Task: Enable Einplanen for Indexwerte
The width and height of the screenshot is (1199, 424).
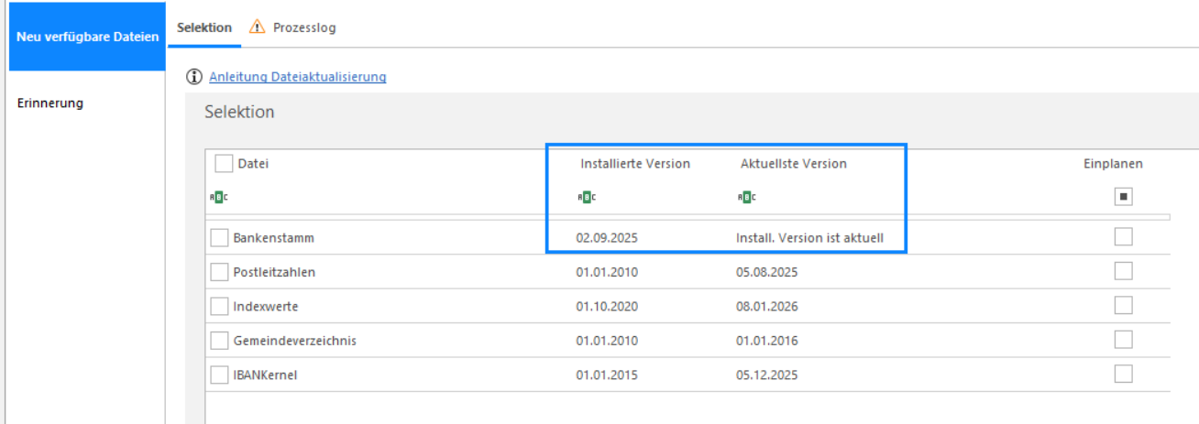Action: coord(1124,305)
